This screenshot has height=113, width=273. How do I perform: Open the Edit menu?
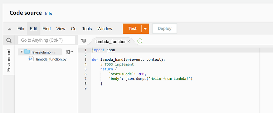33,29
